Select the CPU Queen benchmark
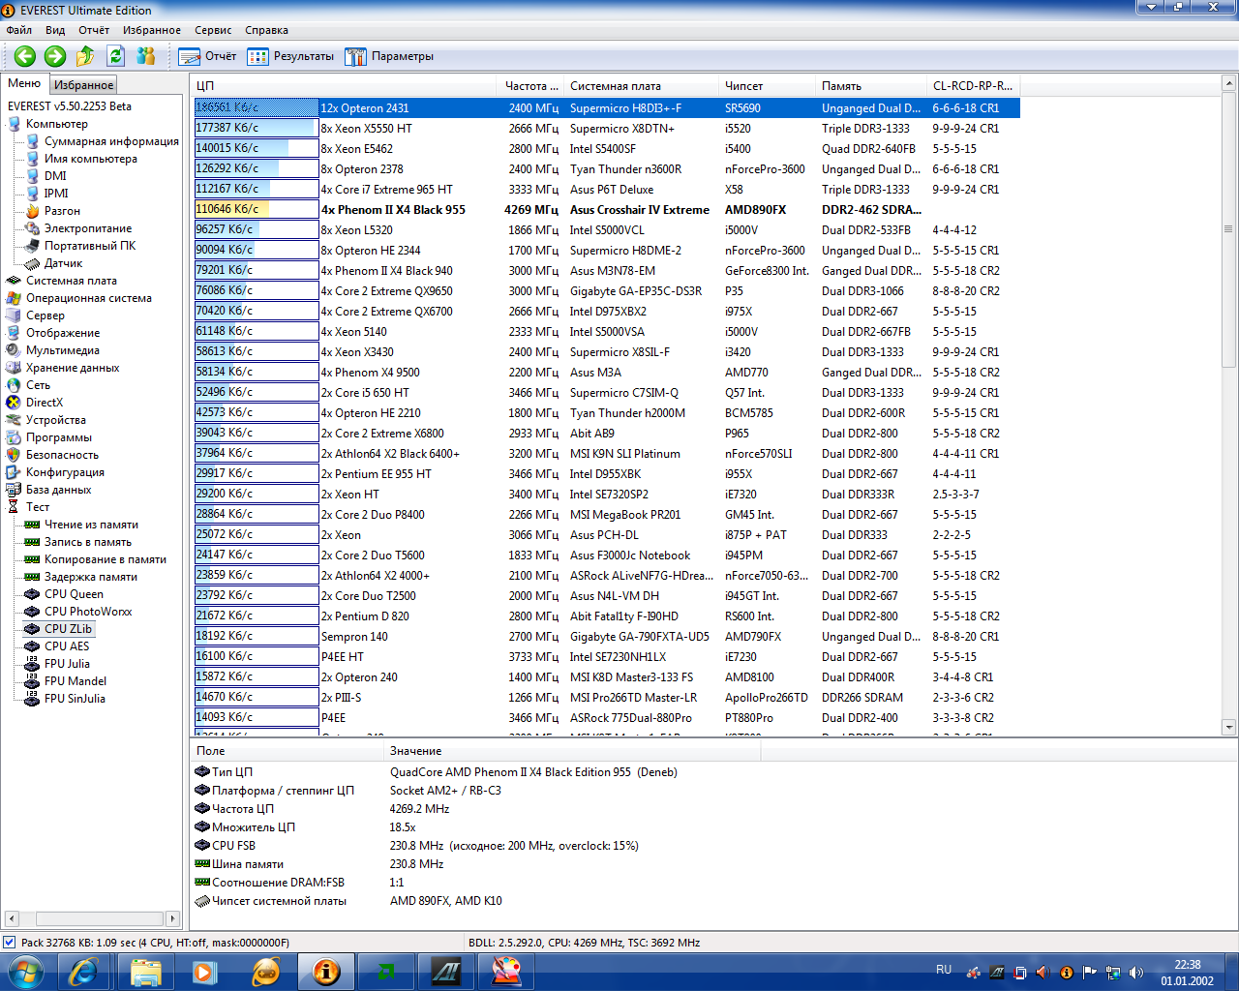The image size is (1239, 991). click(74, 594)
